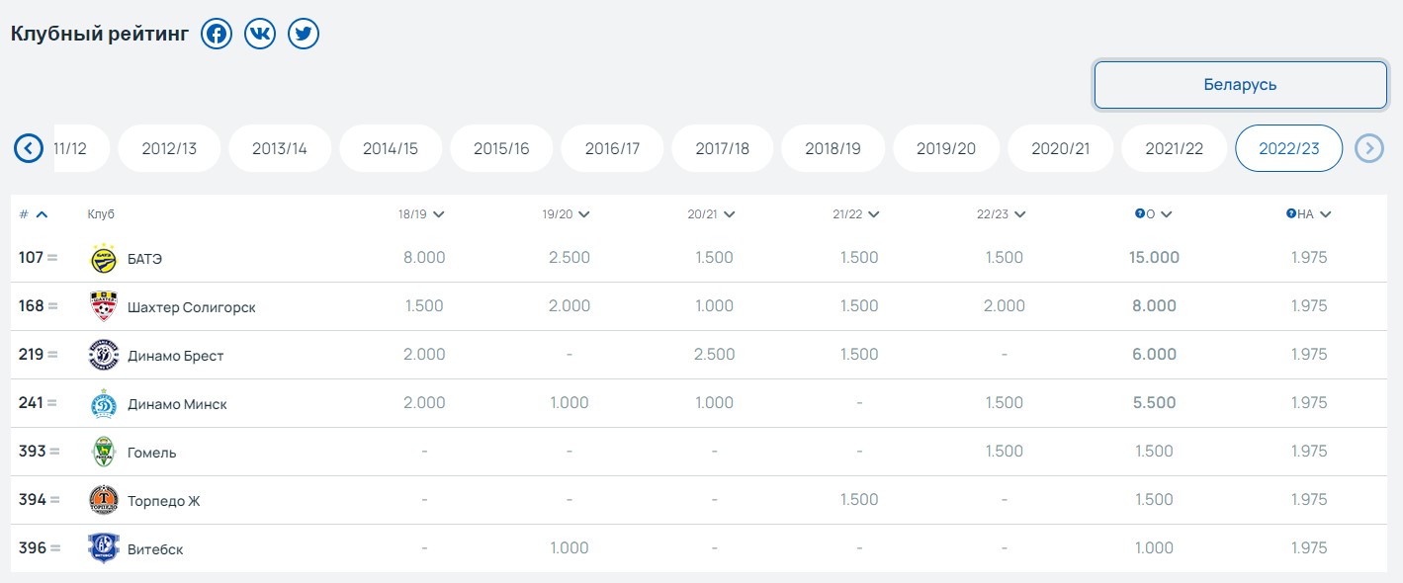Click the Shakhter Soligorsk club logo

tap(104, 306)
